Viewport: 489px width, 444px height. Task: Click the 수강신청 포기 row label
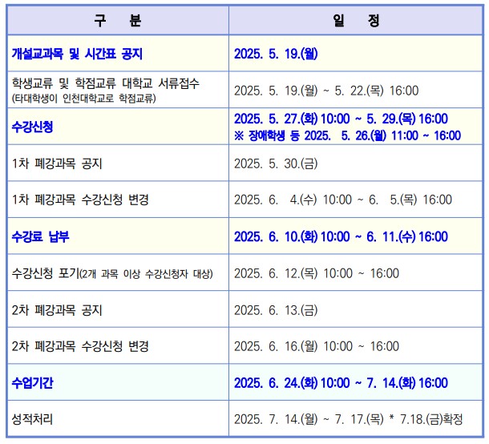click(x=112, y=273)
